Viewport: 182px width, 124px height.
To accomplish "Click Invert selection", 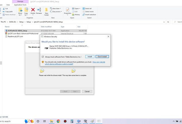I will click(89, 15).
